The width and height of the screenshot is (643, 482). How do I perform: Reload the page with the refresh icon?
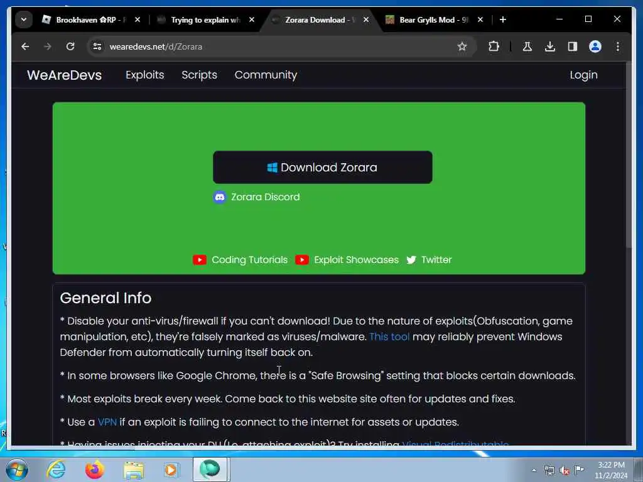70,46
